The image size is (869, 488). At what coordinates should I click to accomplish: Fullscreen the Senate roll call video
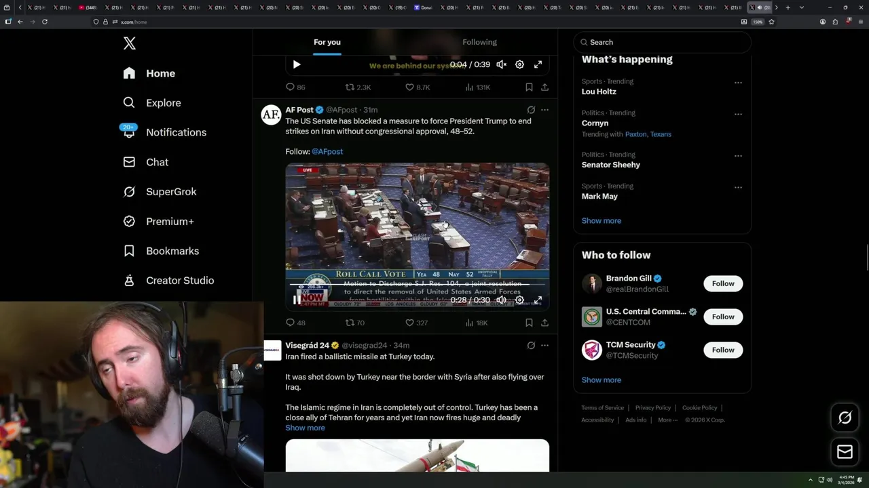(x=538, y=300)
